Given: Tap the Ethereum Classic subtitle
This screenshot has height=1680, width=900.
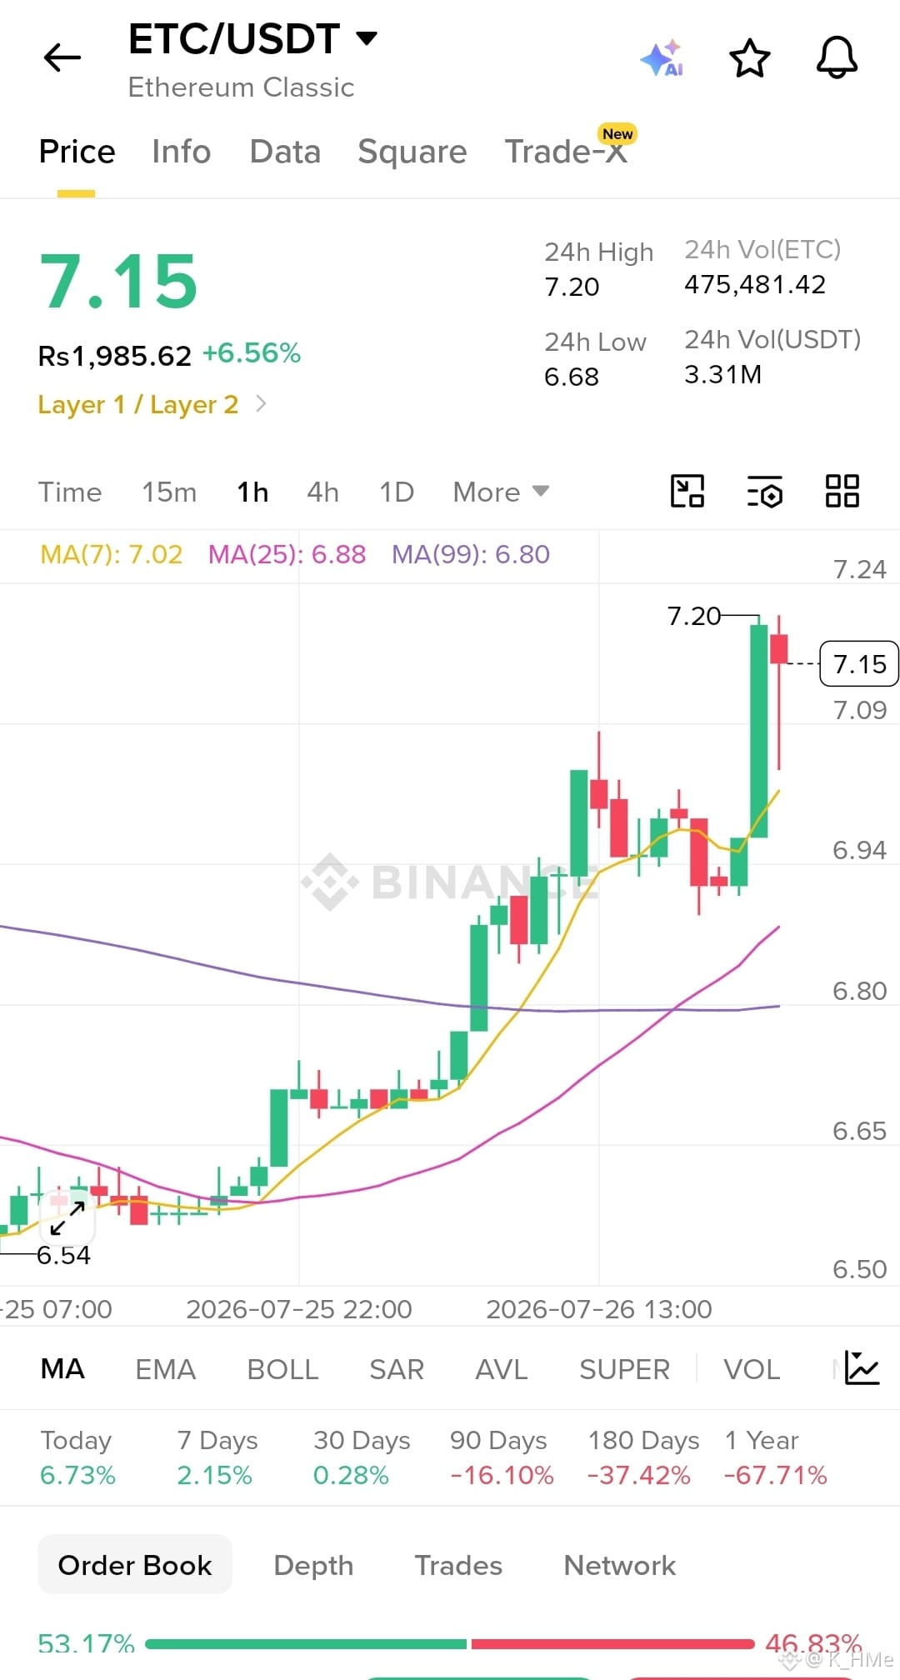Looking at the screenshot, I should 241,87.
